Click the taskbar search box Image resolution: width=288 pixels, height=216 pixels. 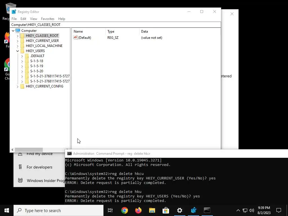point(58,210)
